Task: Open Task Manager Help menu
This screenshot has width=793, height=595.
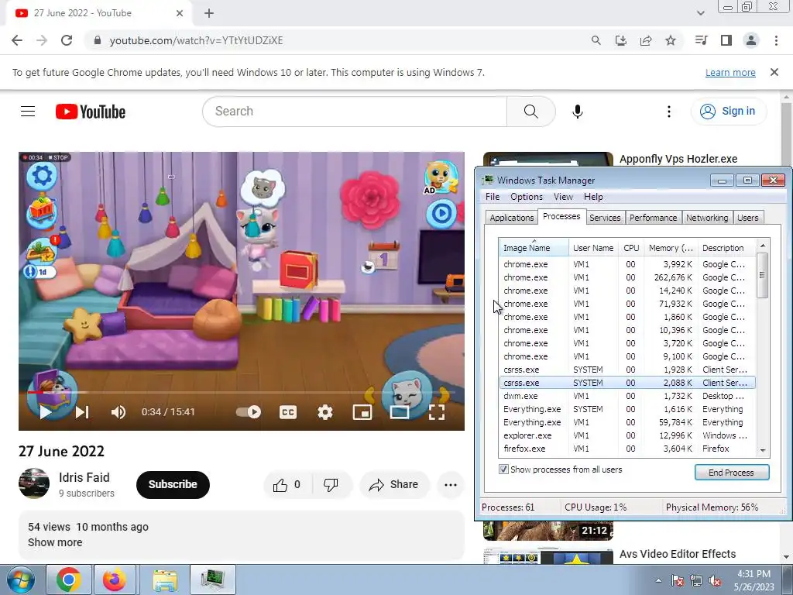Action: 593,197
